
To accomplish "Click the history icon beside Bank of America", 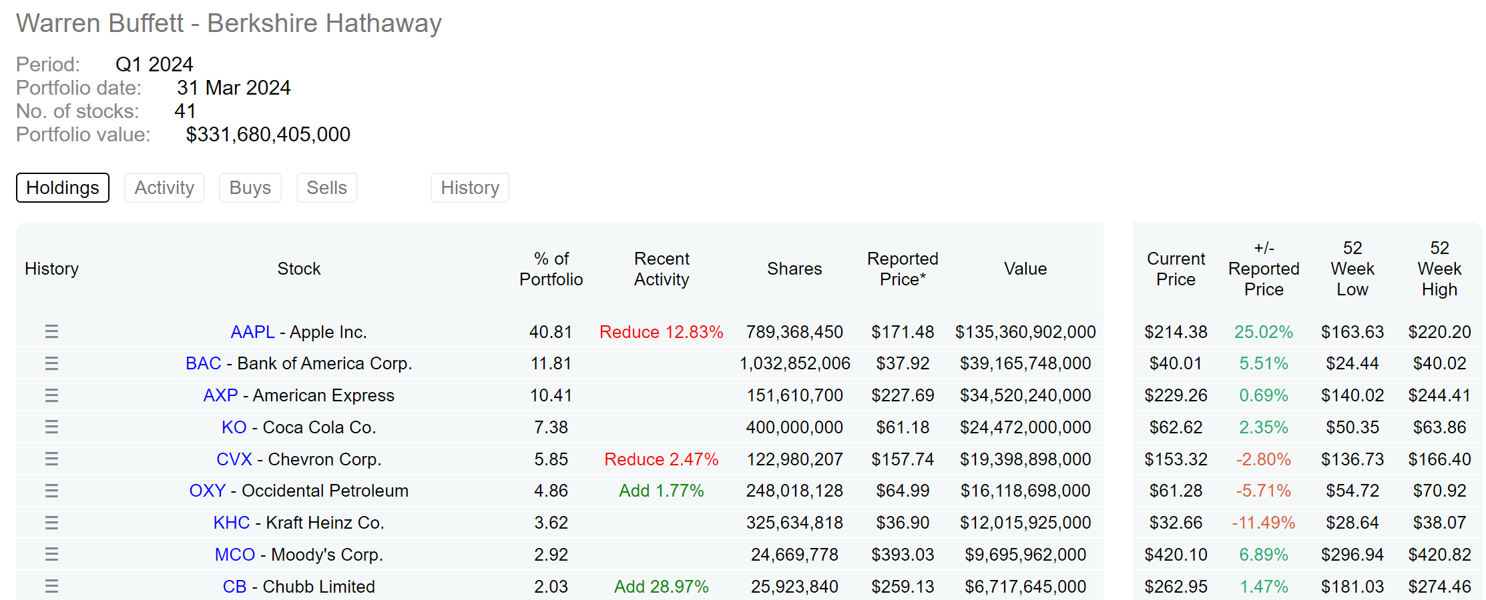I will 51,363.
